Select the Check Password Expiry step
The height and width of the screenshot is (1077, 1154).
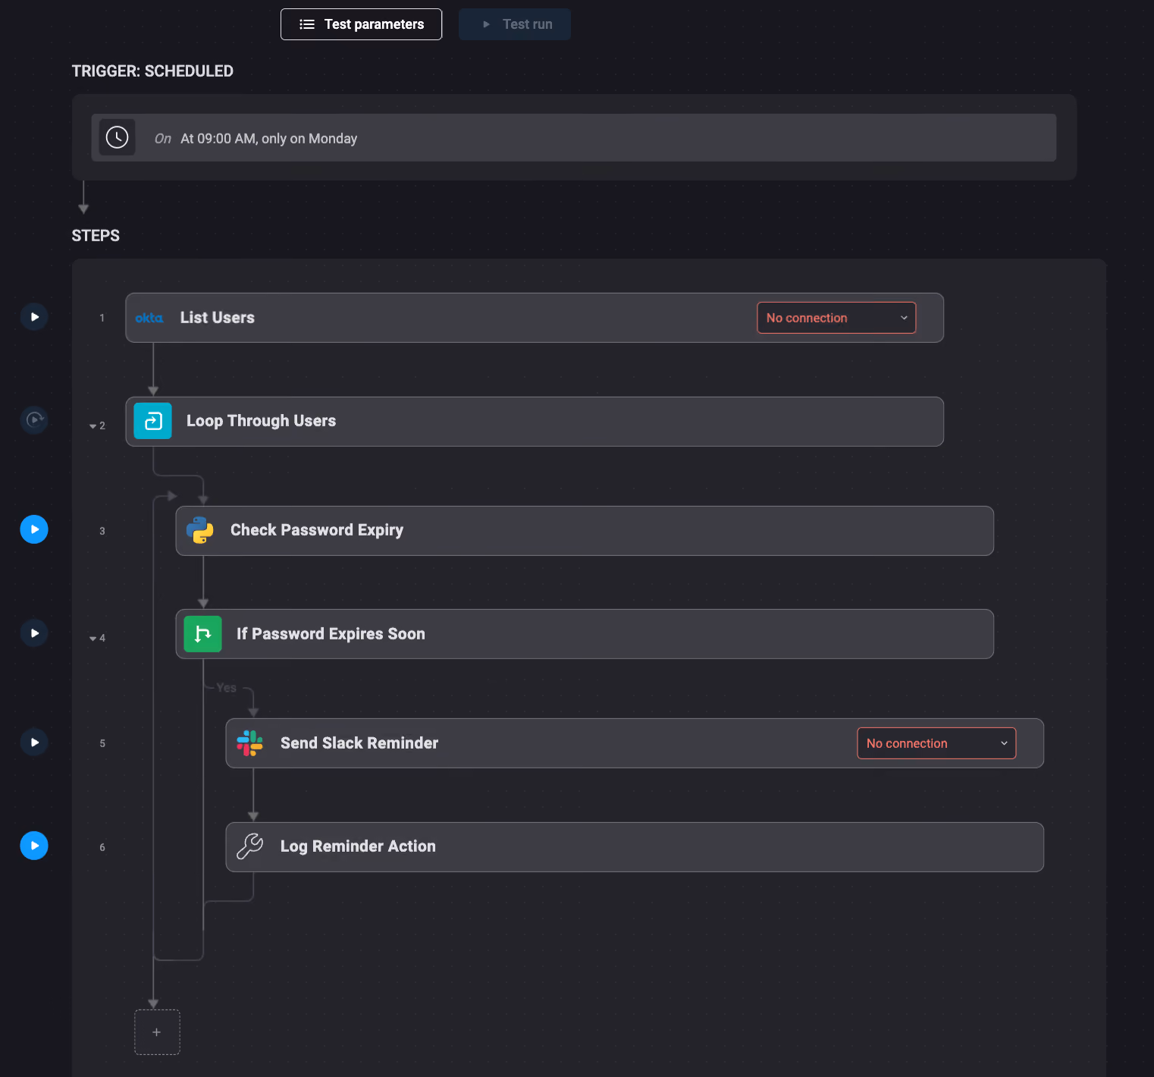pyautogui.click(x=585, y=531)
